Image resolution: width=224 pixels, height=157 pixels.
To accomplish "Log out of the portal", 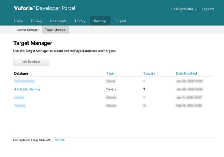I will pyautogui.click(x=208, y=9).
